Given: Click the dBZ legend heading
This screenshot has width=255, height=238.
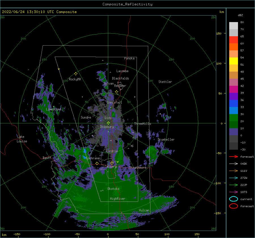Looking at the screenshot, I should [x=240, y=15].
